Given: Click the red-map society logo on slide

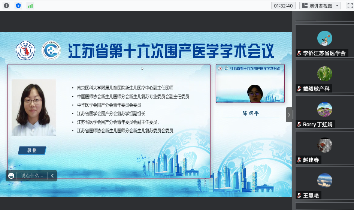Looking at the screenshot, I should [25, 50].
